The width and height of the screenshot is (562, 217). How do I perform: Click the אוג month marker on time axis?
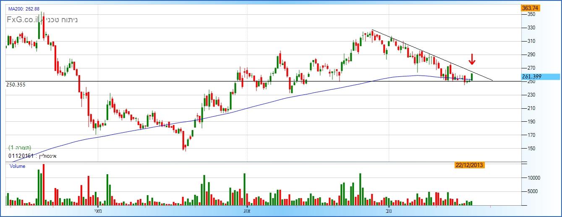tap(247, 211)
